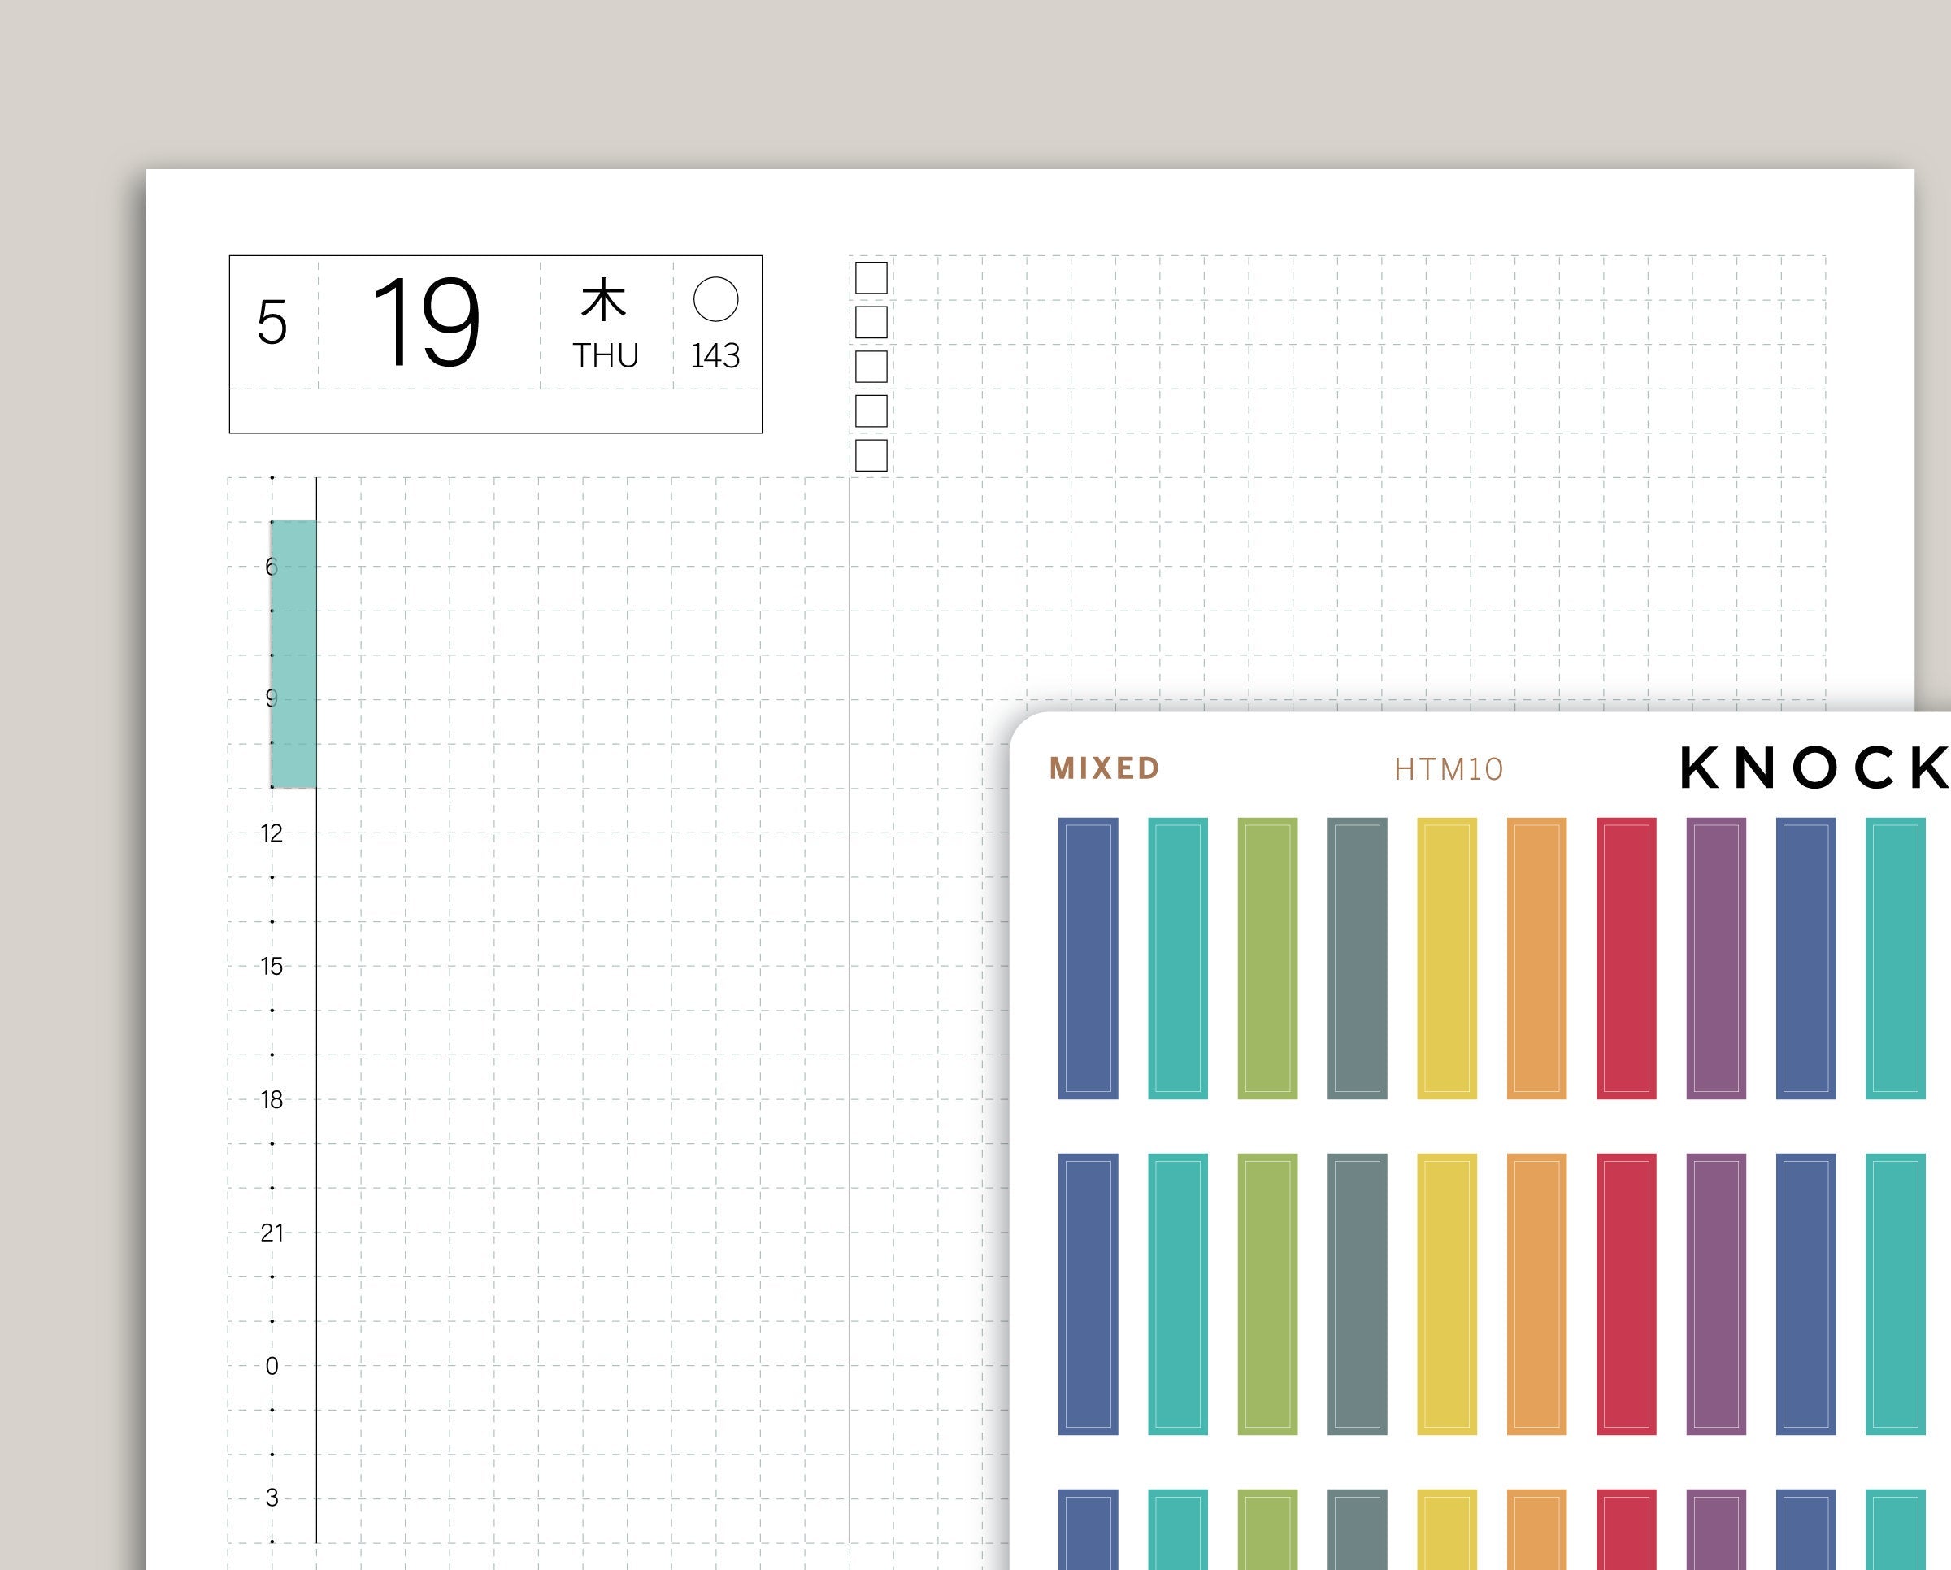Tick the second checkbox from the top

tap(871, 322)
